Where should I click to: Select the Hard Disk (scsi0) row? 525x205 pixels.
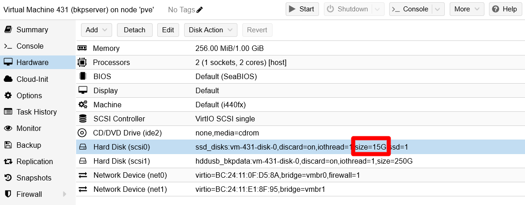click(x=300, y=147)
